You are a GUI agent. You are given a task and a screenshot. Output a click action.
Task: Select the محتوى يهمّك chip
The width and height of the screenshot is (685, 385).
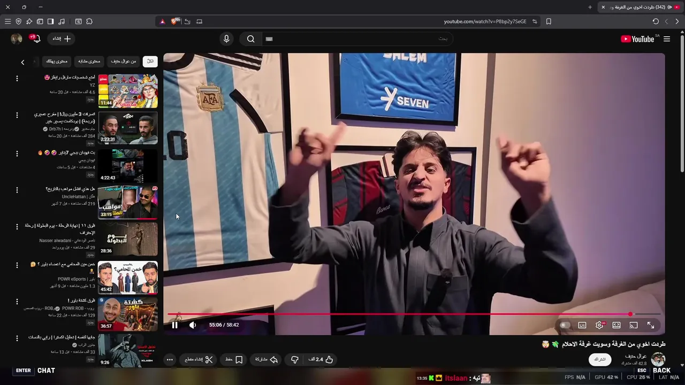click(57, 61)
